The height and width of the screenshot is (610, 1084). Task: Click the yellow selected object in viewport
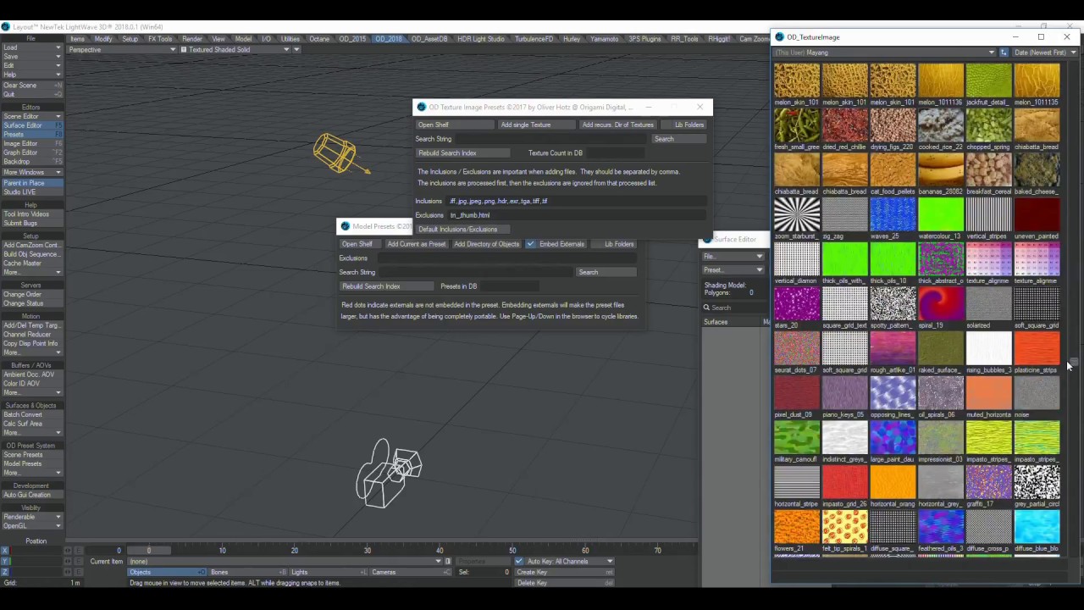click(x=336, y=153)
